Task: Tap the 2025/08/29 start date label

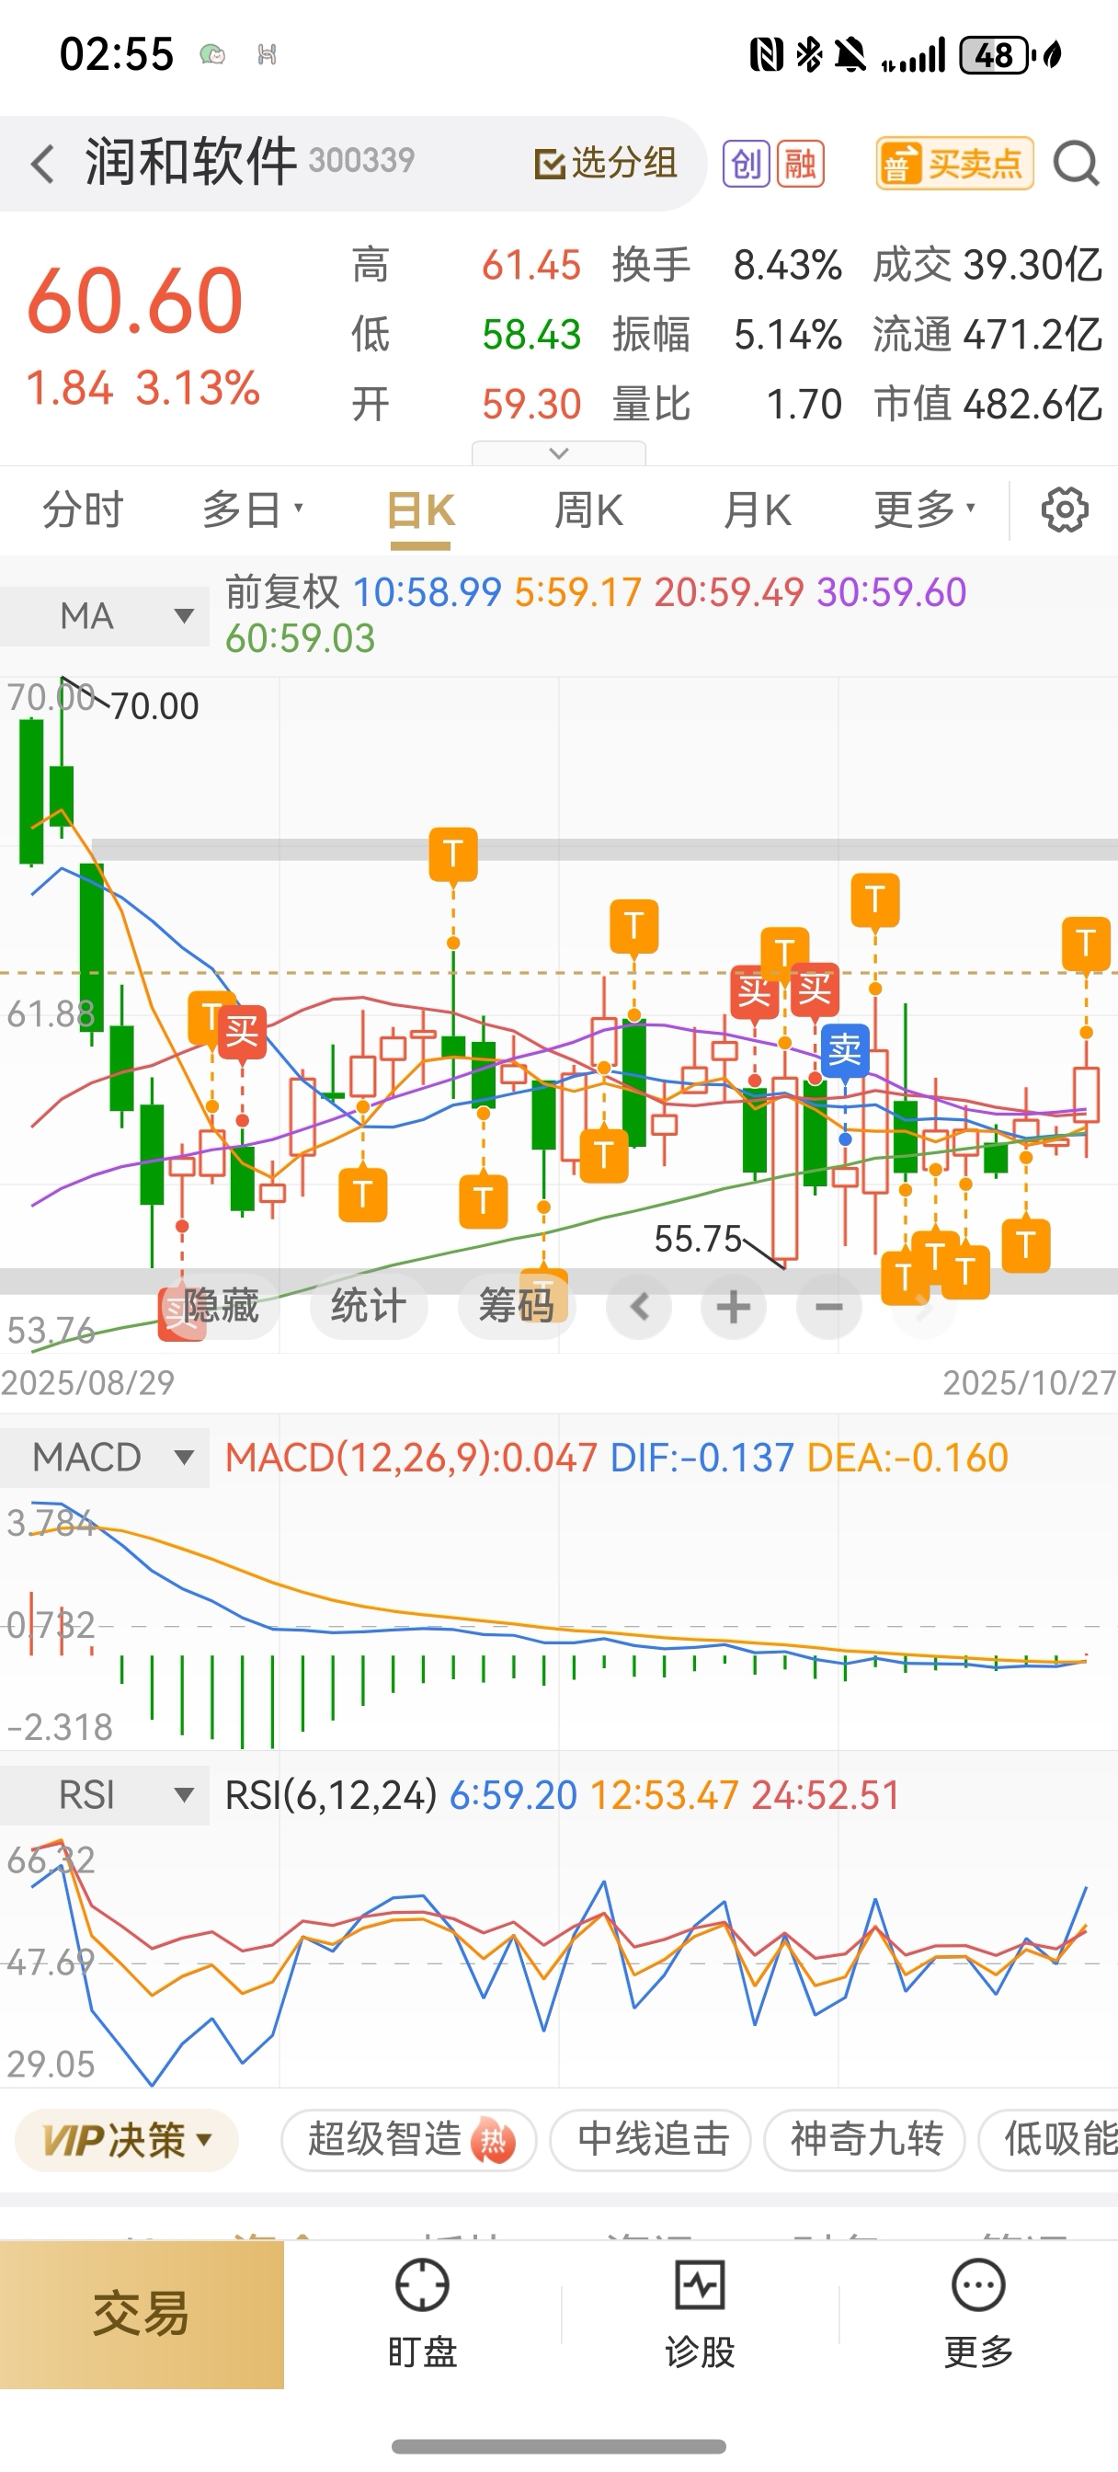Action: click(88, 1383)
